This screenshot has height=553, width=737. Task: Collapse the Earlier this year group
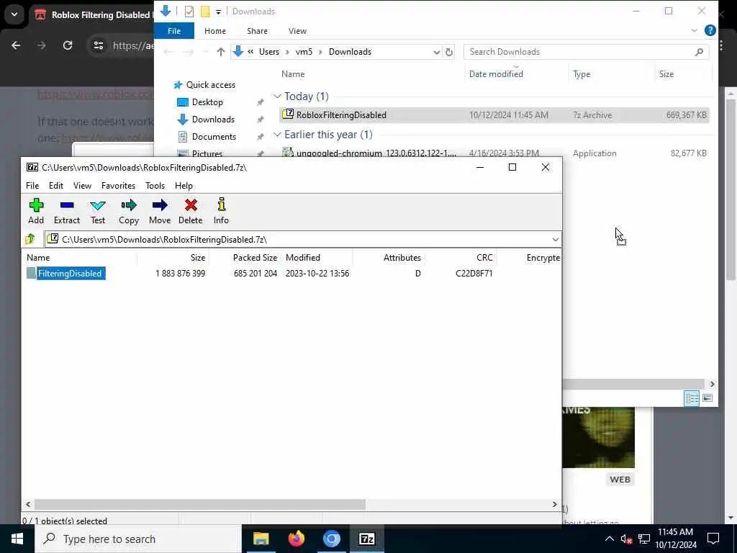pyautogui.click(x=277, y=135)
